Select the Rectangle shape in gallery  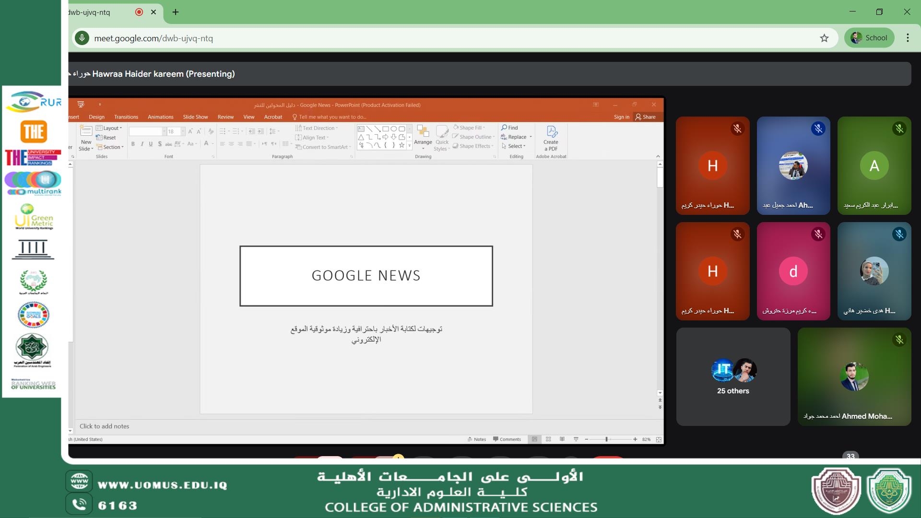click(385, 129)
